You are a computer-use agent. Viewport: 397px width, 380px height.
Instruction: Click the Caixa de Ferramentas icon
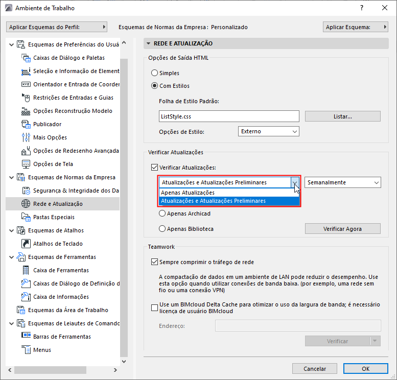[26, 270]
